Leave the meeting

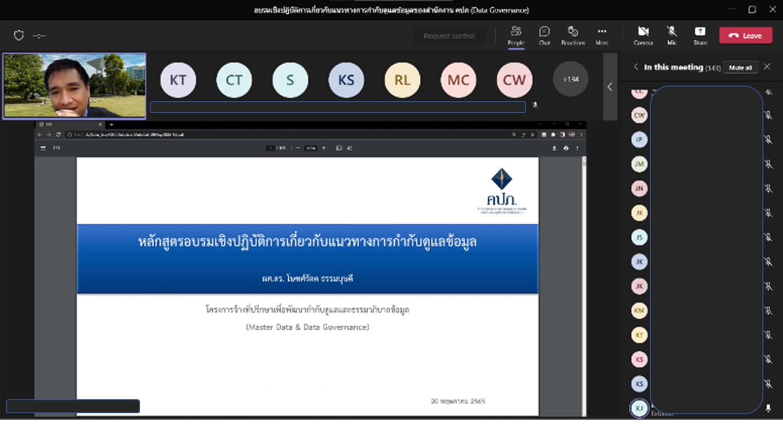pyautogui.click(x=745, y=35)
